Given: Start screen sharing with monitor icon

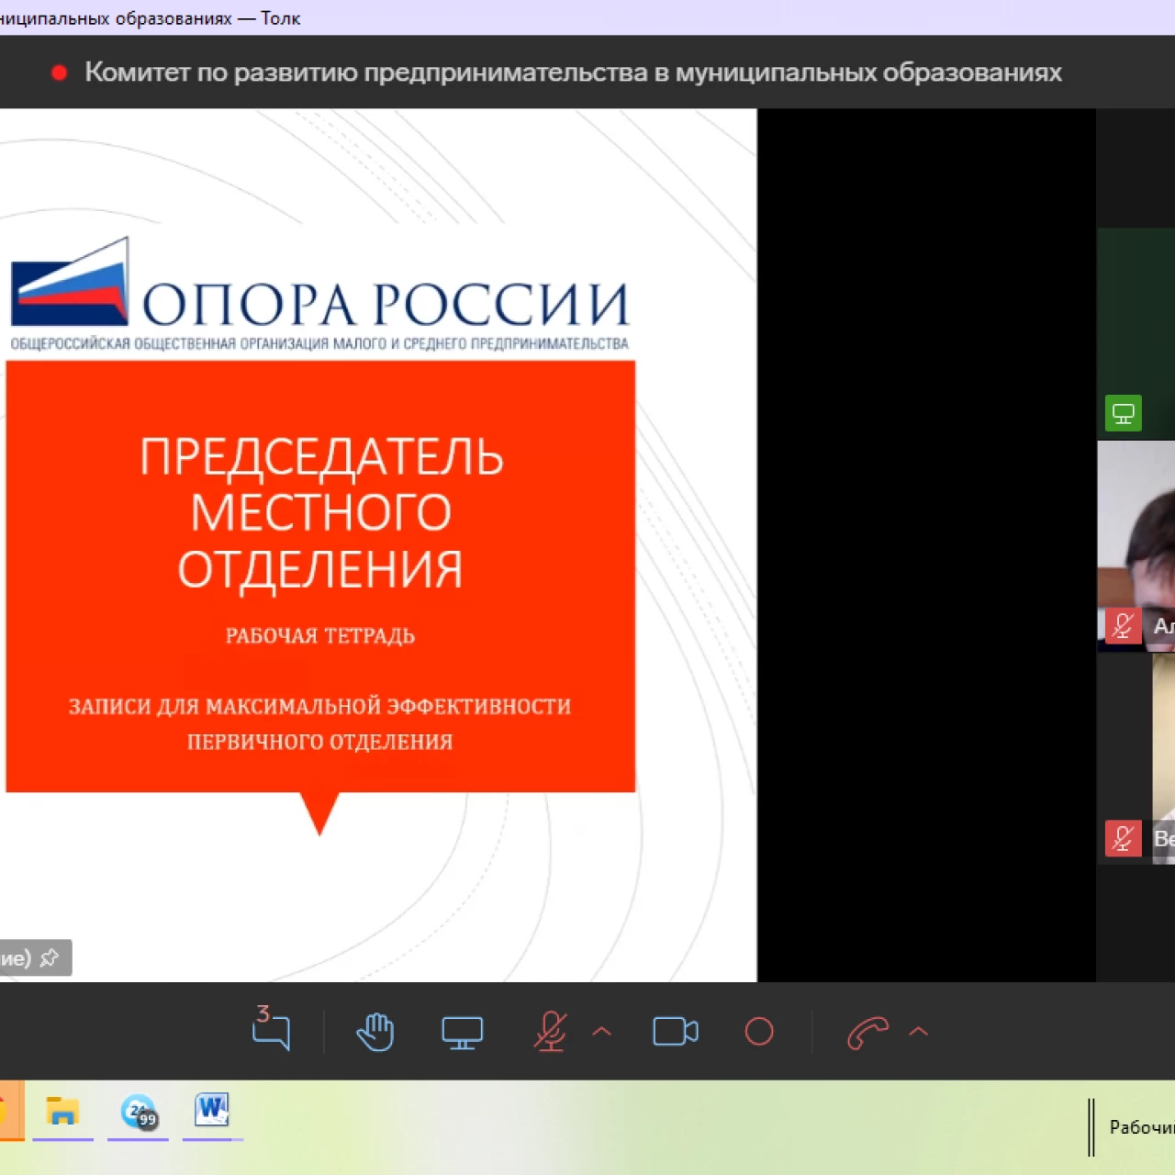Looking at the screenshot, I should (x=462, y=1033).
